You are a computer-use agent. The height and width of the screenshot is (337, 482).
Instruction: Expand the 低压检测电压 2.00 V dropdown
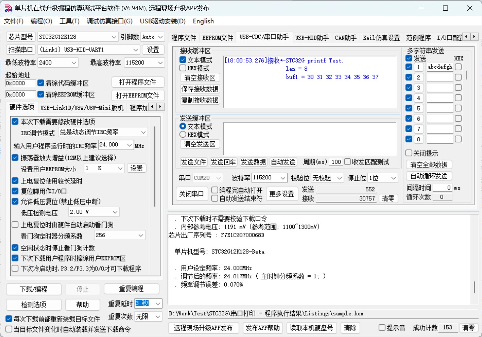115,212
